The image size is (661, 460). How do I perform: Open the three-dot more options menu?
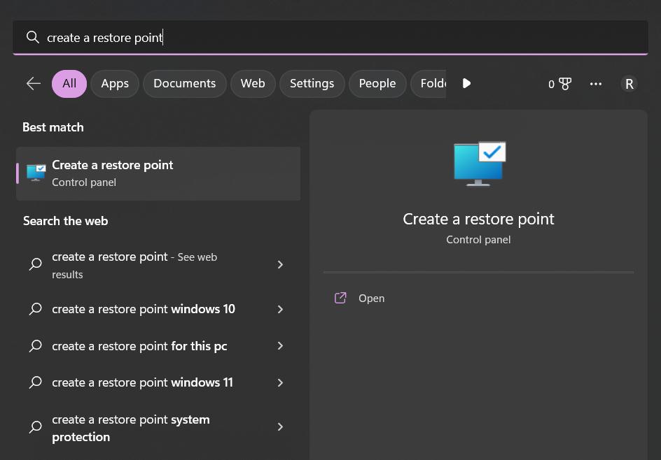click(x=596, y=84)
